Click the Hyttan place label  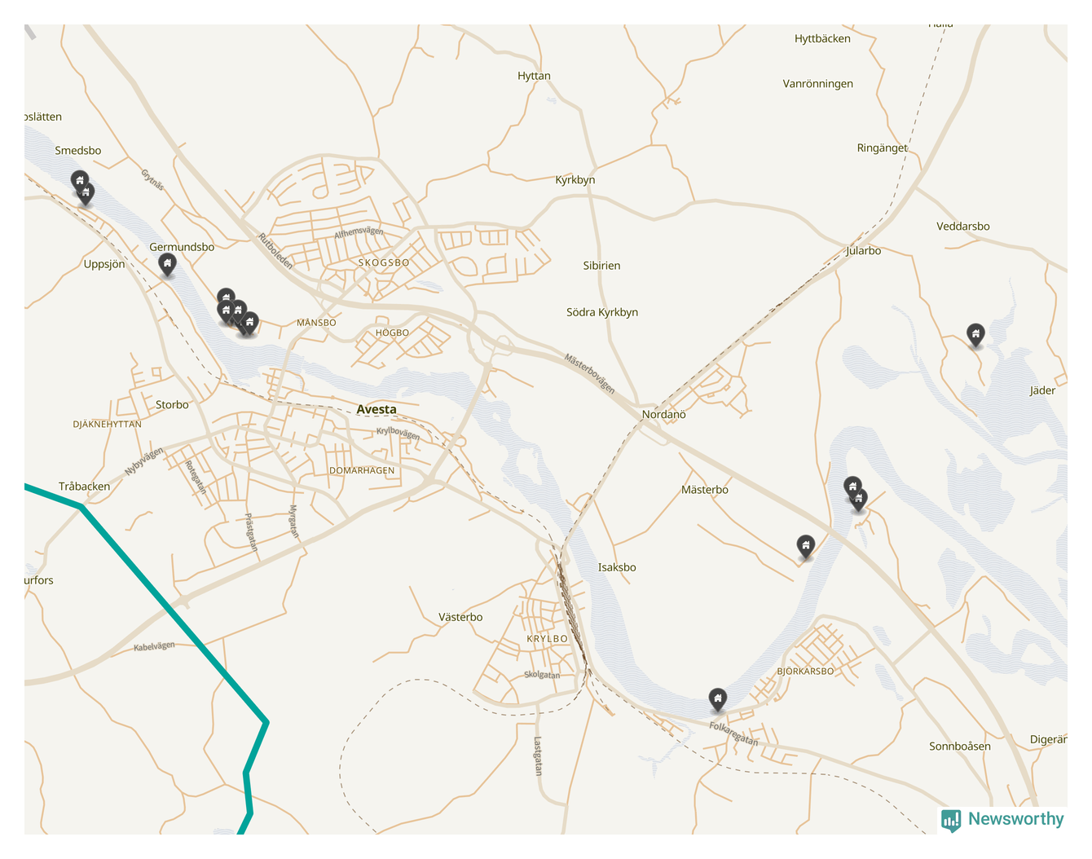(534, 76)
